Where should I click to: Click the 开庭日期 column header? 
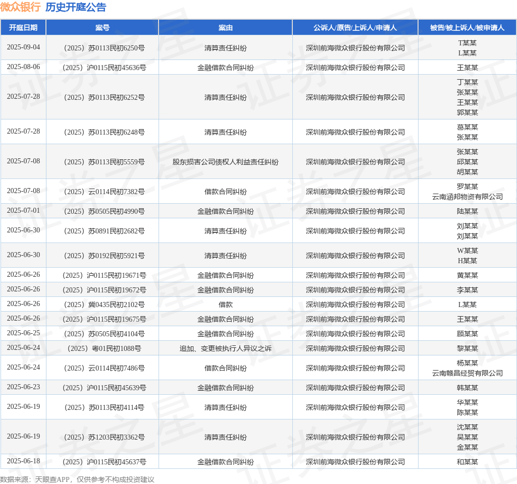[23, 28]
